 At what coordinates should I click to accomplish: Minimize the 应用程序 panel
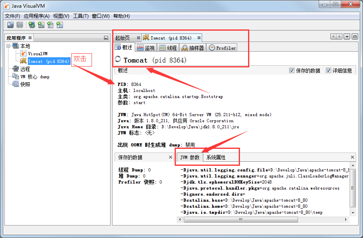(x=106, y=38)
